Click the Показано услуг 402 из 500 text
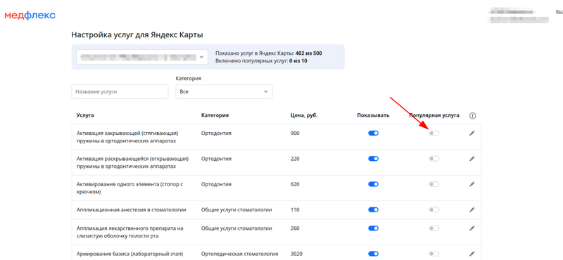Screen dimensions: 563x260 point(269,53)
